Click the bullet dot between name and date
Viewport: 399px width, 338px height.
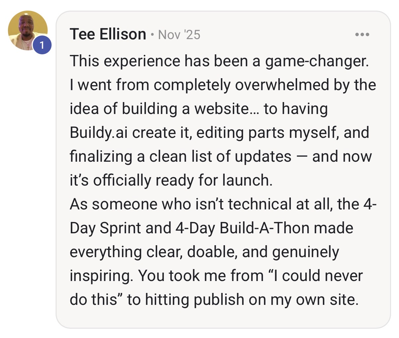click(x=152, y=35)
